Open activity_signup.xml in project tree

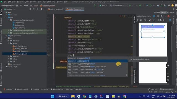point(20,51)
